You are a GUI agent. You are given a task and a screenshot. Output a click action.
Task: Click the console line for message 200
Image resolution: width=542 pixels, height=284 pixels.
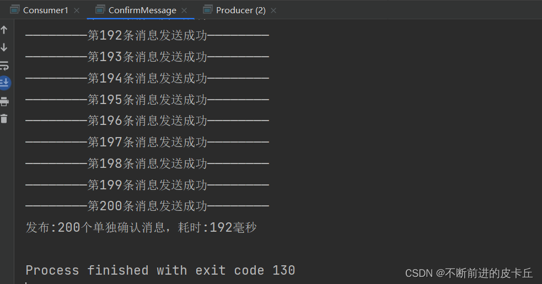[x=147, y=206]
